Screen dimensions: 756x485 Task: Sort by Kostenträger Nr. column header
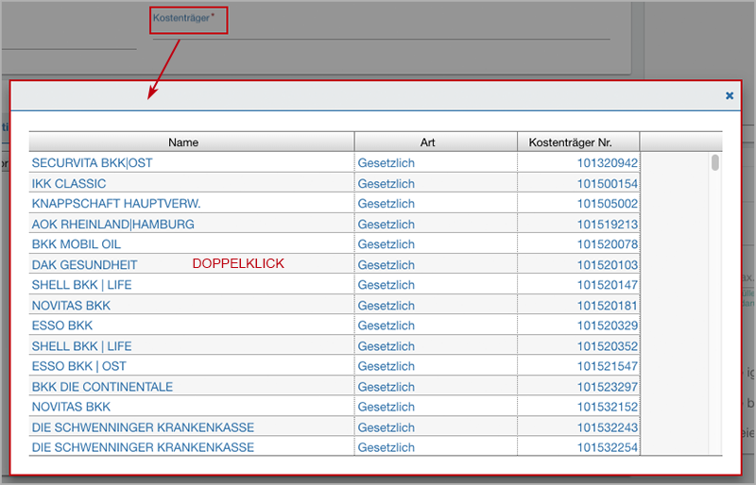578,142
